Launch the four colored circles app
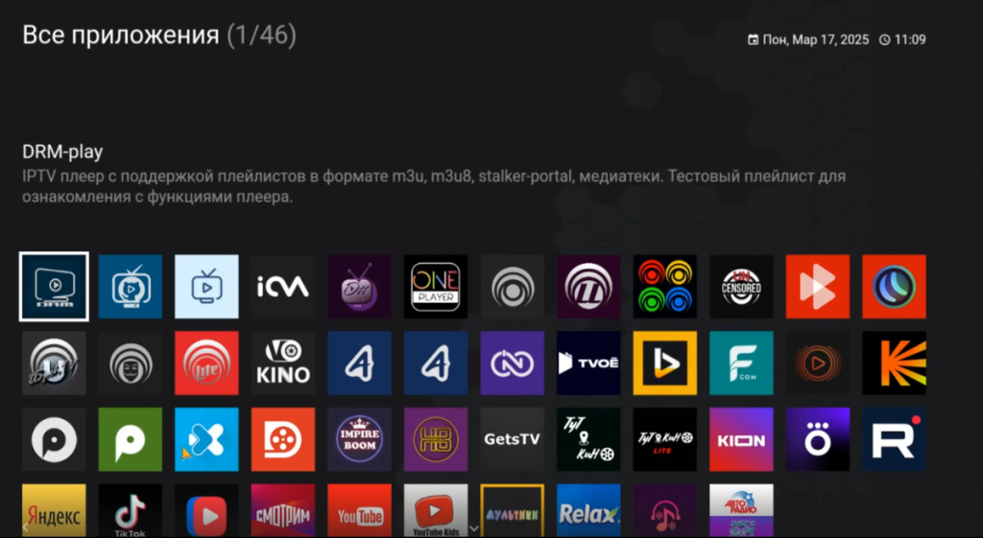Screen dimensions: 983x538 (x=665, y=286)
